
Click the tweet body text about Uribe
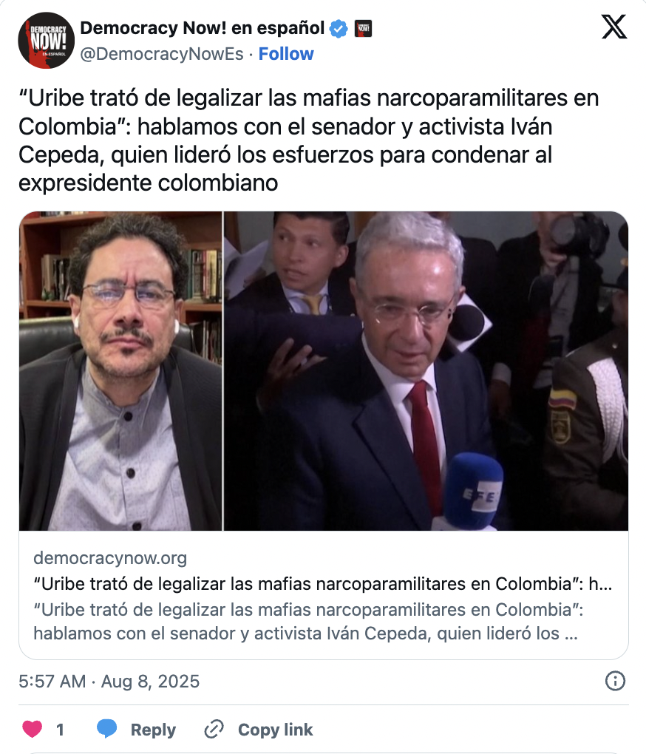coord(308,140)
